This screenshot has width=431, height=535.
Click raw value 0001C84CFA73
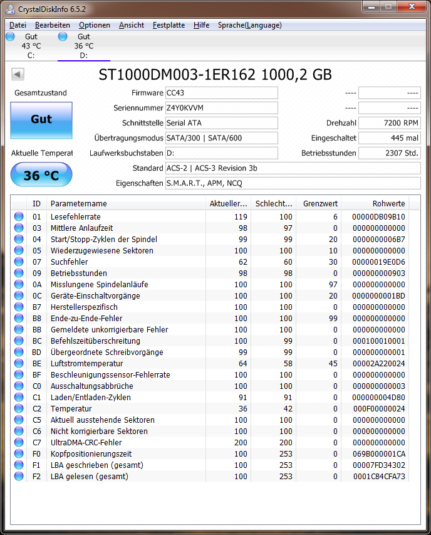click(x=379, y=476)
